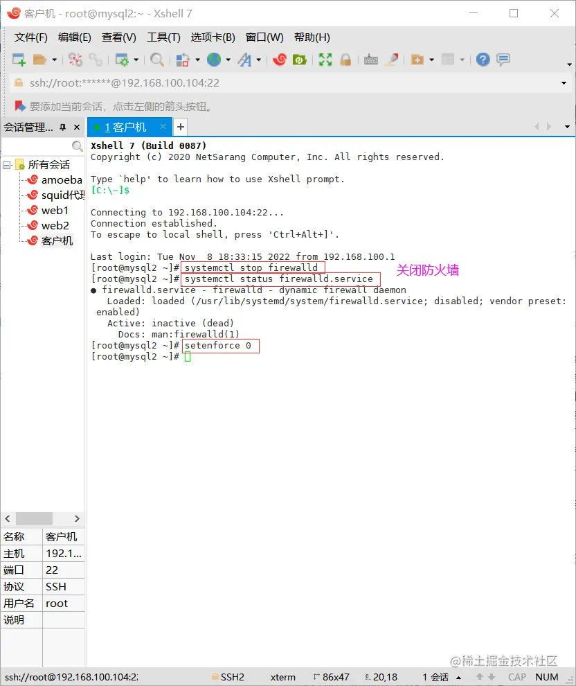The image size is (576, 686).
Task: Click the Find magnifier toolbar icon
Action: point(157,60)
